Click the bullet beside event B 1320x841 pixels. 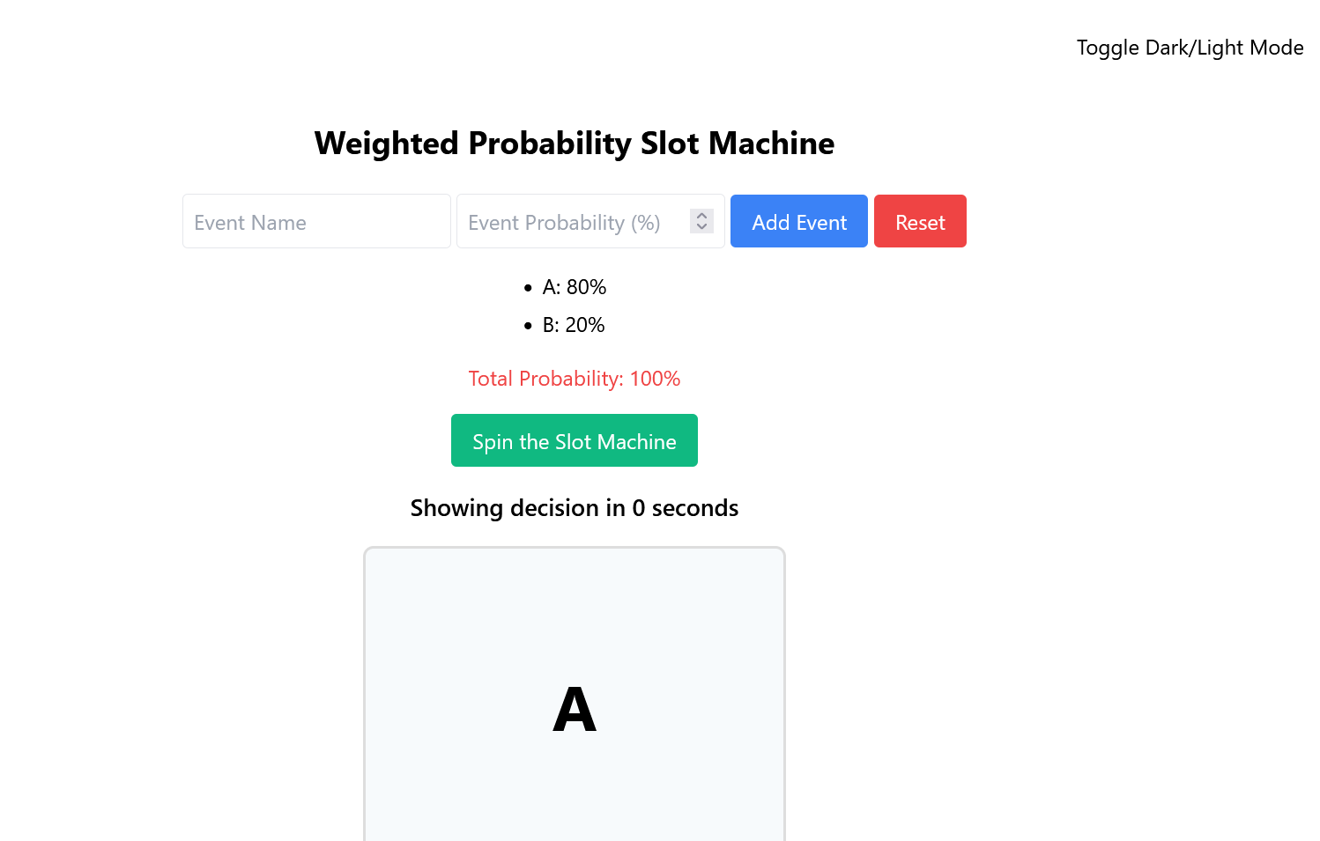[528, 326]
